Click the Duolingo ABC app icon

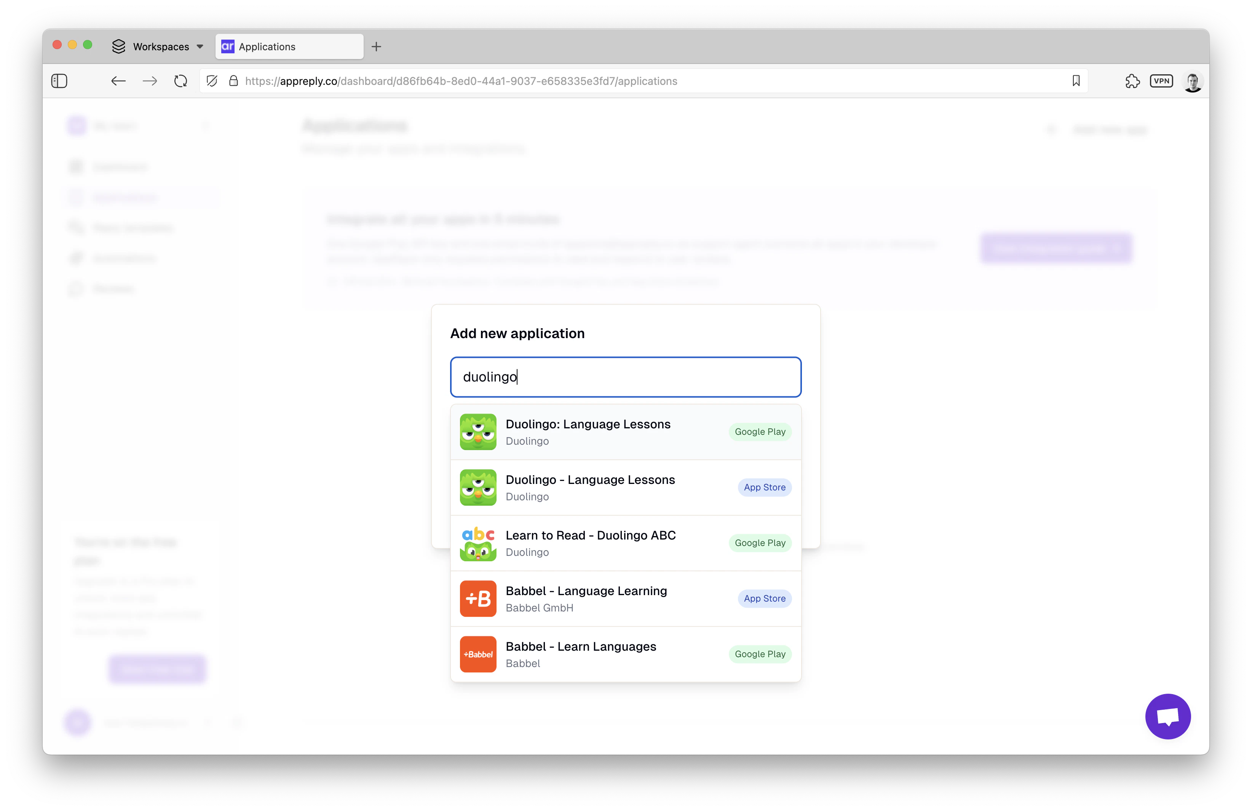(477, 543)
